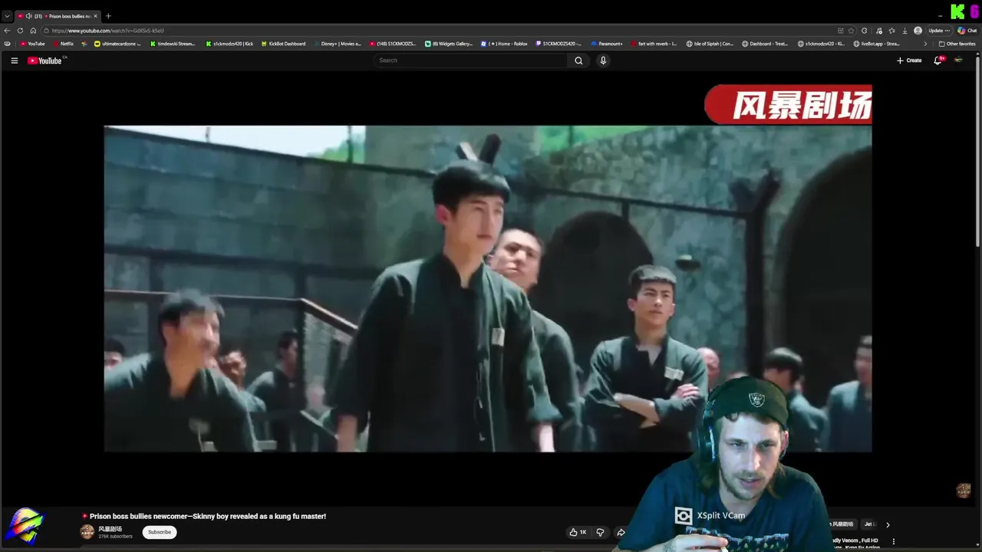Click the YouTube search input field

click(x=471, y=61)
